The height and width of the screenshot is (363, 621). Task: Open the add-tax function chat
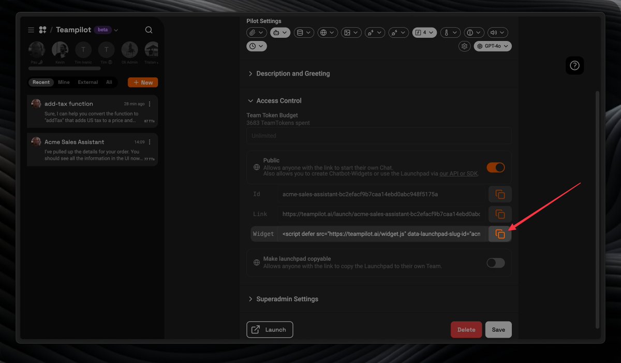coord(93,111)
